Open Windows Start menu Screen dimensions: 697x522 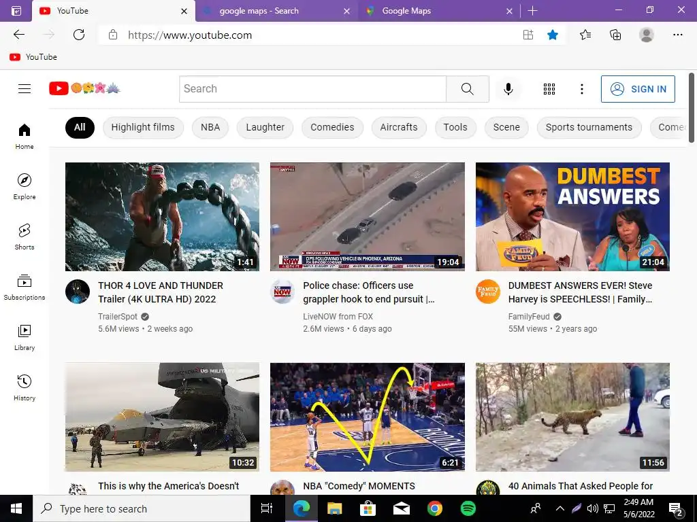16,508
